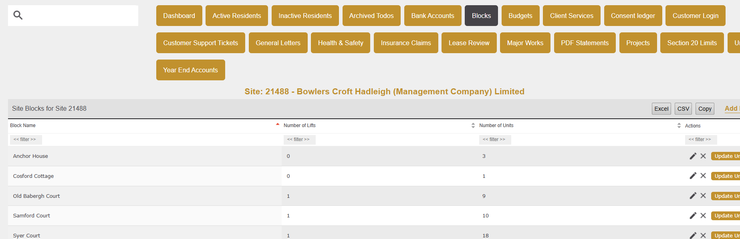Go to Active Residents

click(237, 16)
